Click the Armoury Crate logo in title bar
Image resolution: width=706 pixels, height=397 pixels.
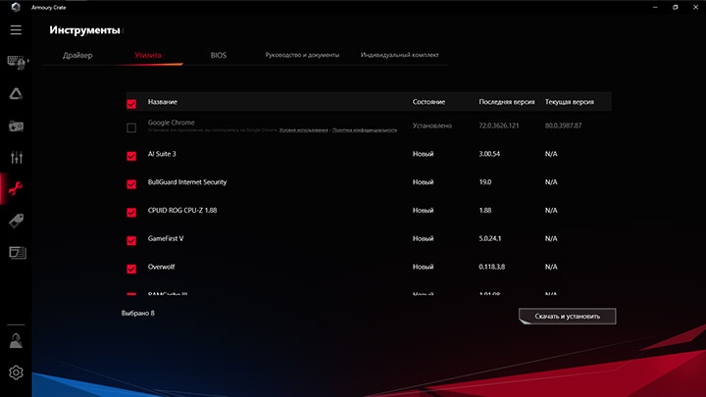point(16,7)
